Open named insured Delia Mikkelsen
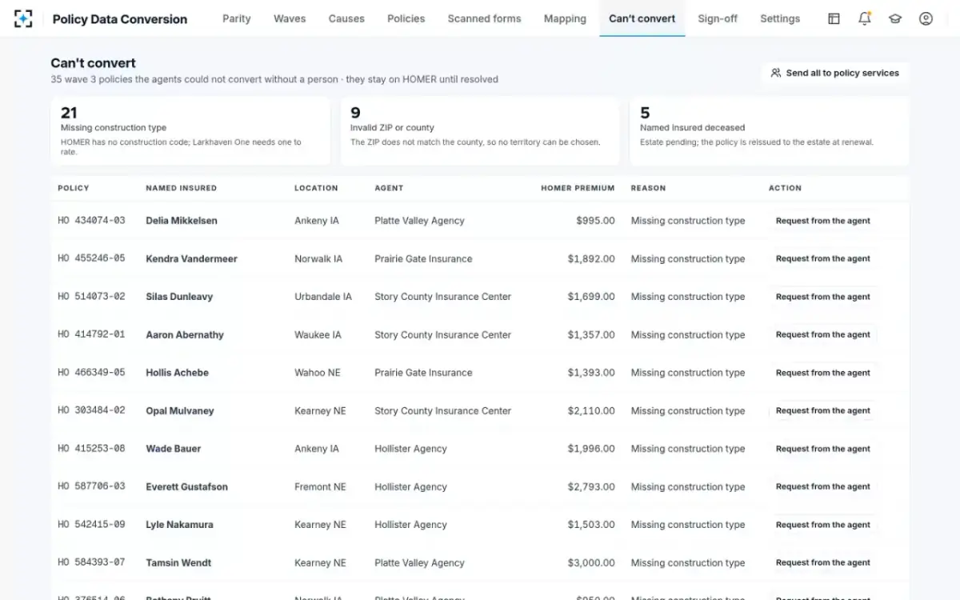This screenshot has width=960, height=600. tap(182, 221)
